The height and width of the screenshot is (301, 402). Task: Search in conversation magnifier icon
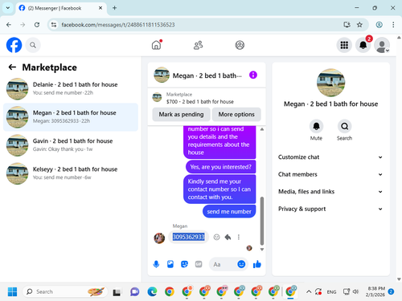[x=344, y=126]
